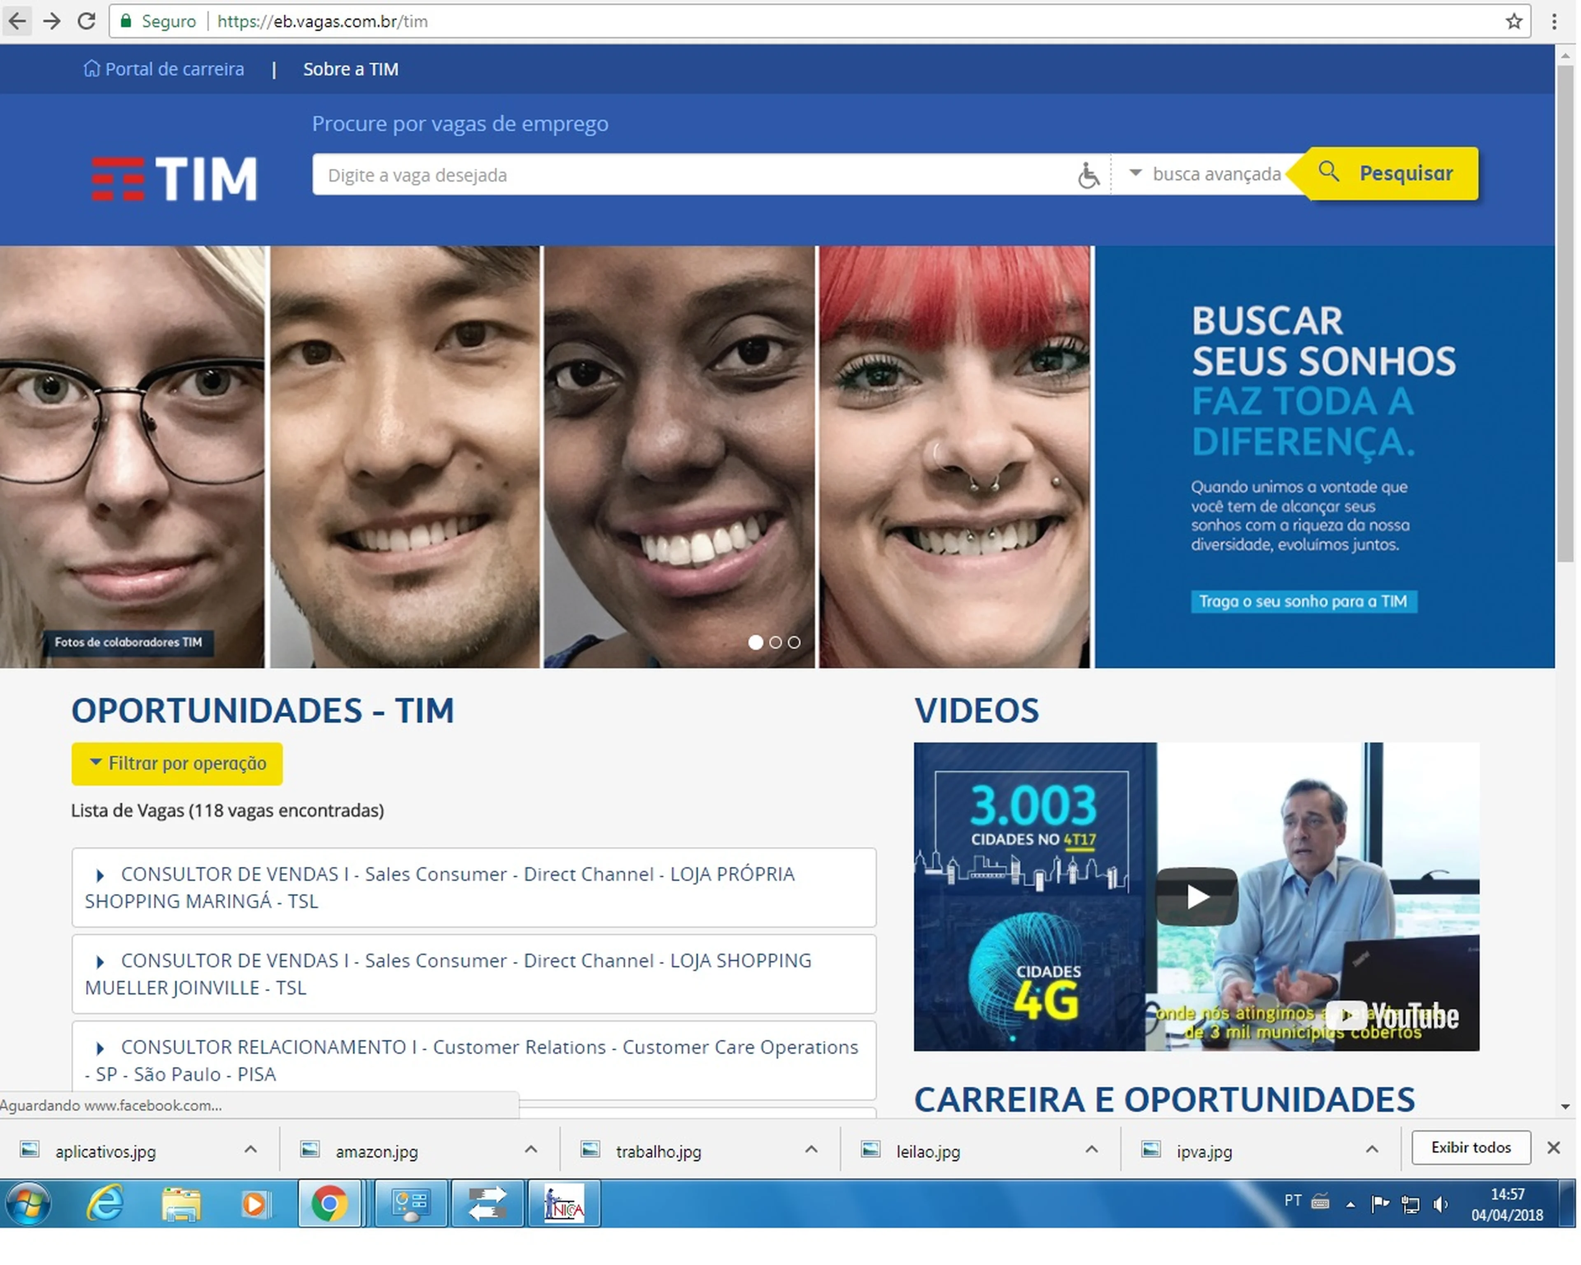Bookmark page with the star icon
Viewport: 1581px width, 1265px height.
[1513, 21]
